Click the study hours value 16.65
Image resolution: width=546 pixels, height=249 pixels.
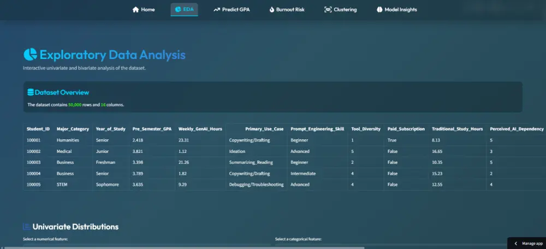tap(457, 151)
